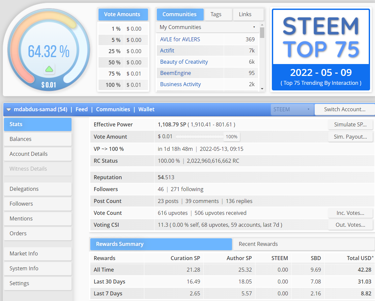
Task: Click the Inc. Votes button
Action: pos(350,213)
